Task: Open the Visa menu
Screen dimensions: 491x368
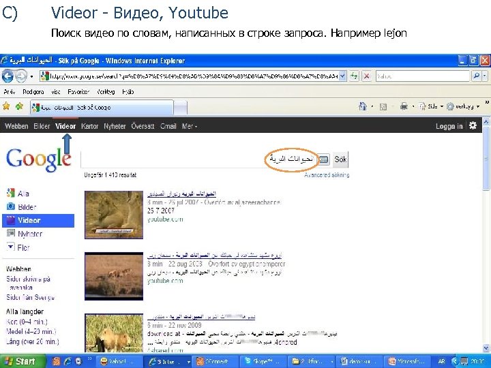Action: (x=56, y=92)
